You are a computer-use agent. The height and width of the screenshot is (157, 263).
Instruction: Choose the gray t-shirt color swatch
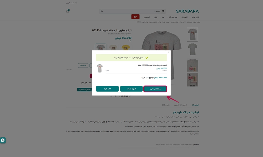click(101, 47)
